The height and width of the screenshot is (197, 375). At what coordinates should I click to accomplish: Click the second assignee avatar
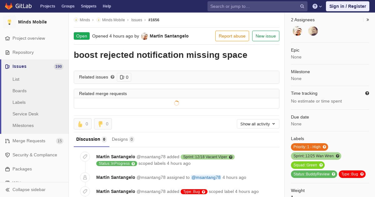tap(313, 31)
